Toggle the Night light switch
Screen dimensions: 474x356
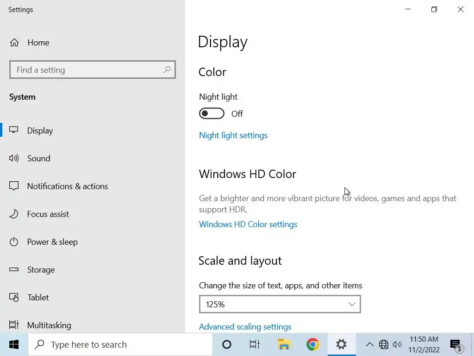tap(212, 114)
